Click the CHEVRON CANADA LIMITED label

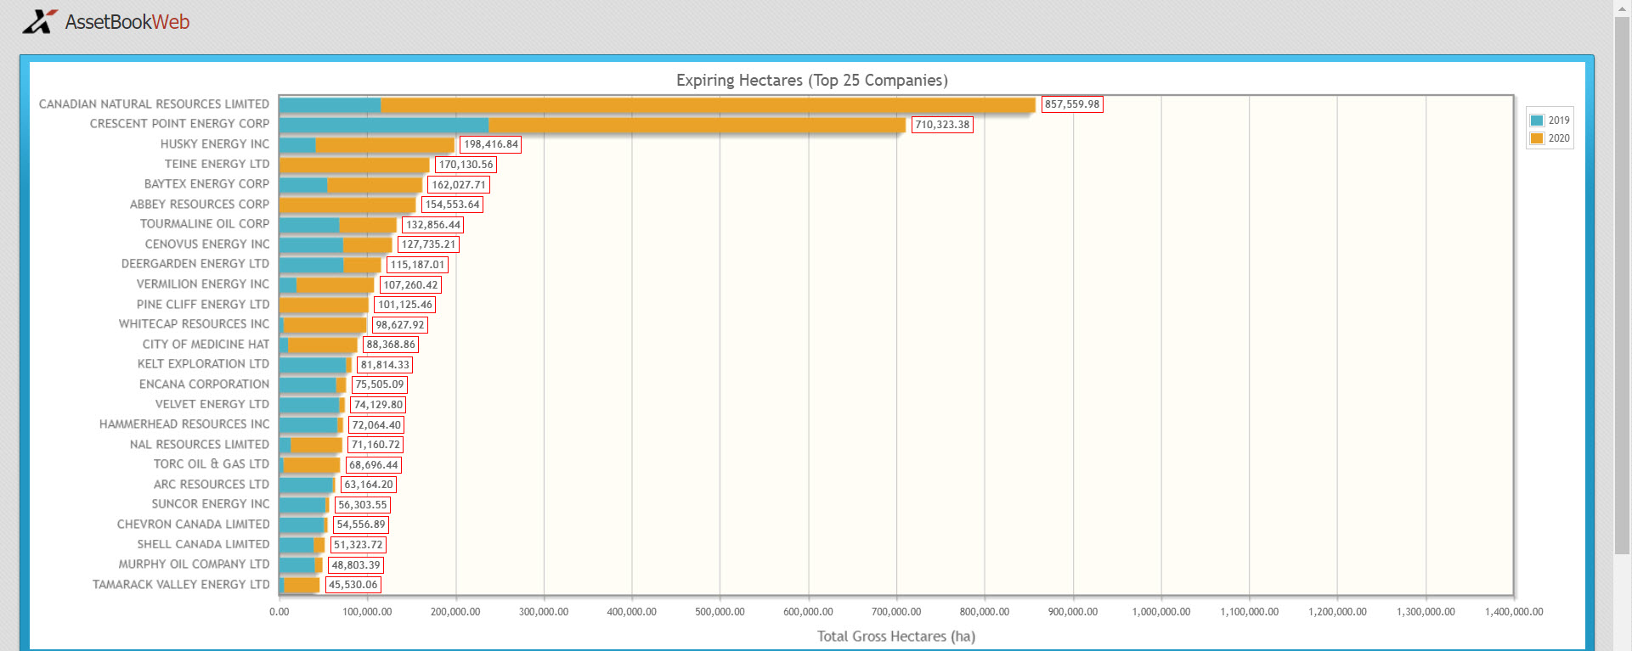[194, 525]
